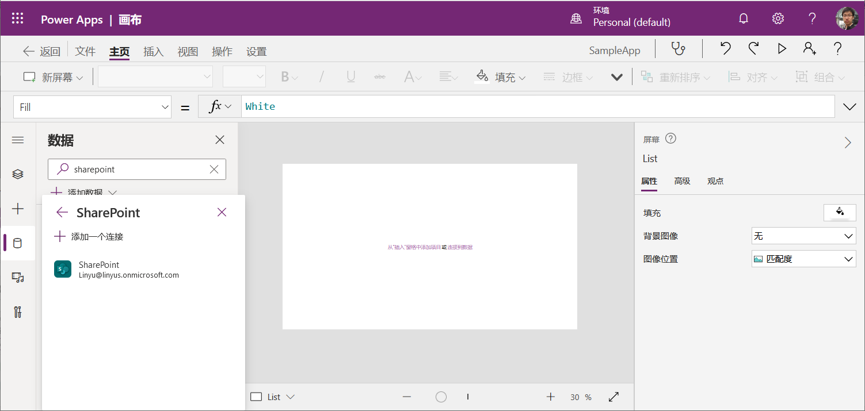This screenshot has width=865, height=411.
Task: Collapse the properties pane with chevron
Action: coord(848,143)
